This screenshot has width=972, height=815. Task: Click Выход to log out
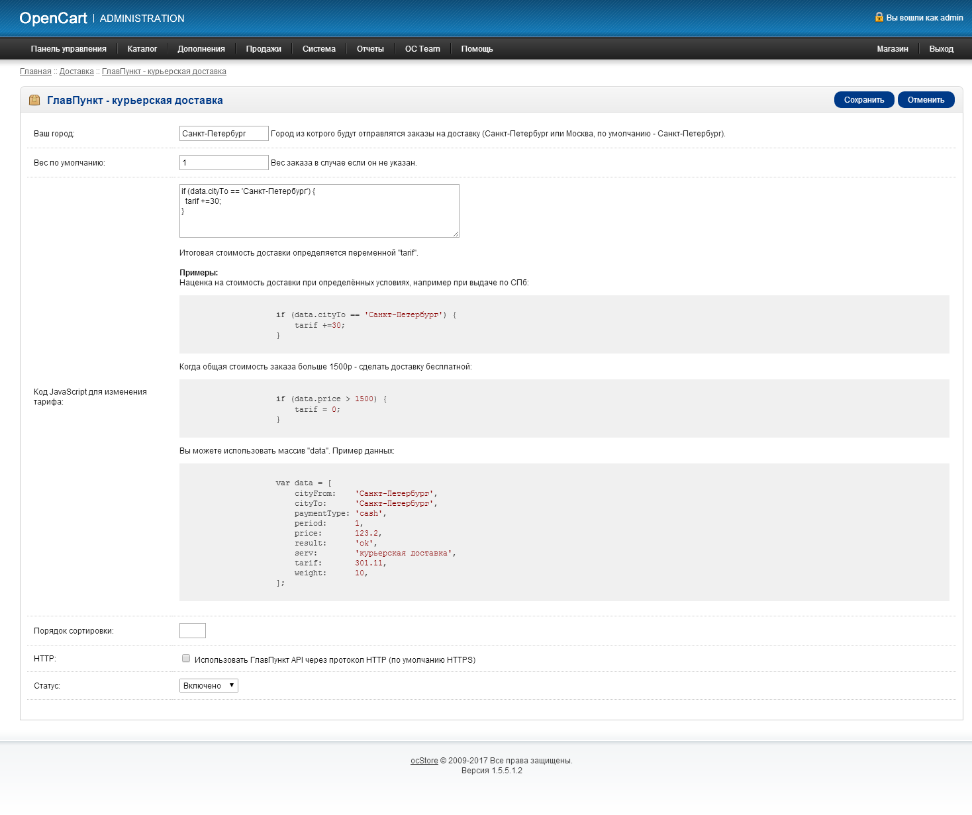941,49
